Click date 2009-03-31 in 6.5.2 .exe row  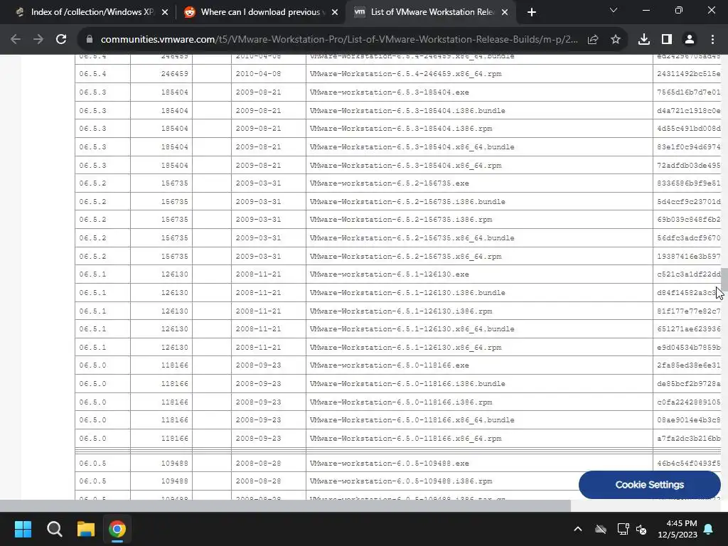pos(258,183)
